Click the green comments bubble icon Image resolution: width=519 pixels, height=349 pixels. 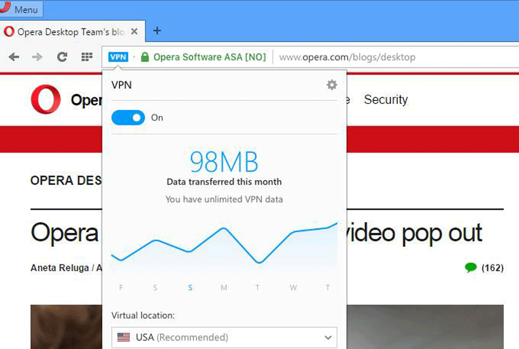[x=470, y=267]
